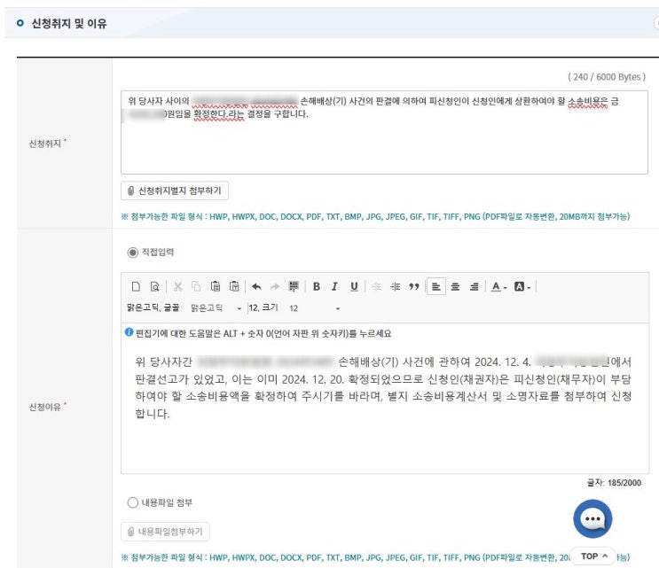This screenshot has height=568, width=659.
Task: Toggle italic formatting
Action: 334,286
